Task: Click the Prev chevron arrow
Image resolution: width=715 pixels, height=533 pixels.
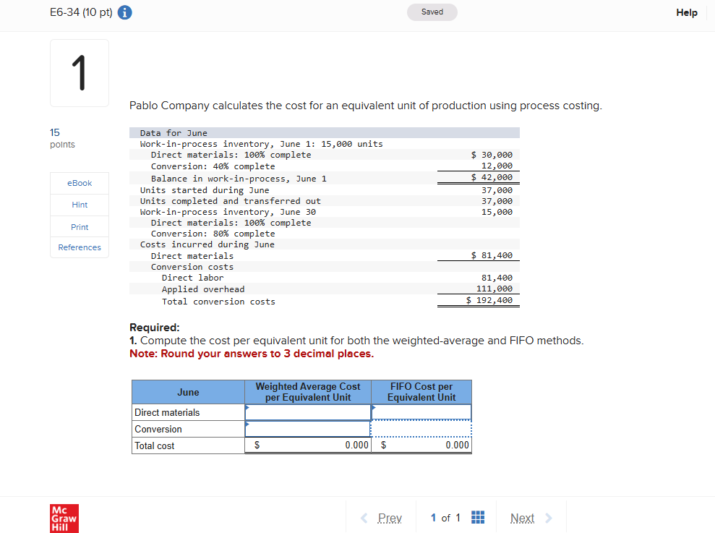Action: point(364,518)
